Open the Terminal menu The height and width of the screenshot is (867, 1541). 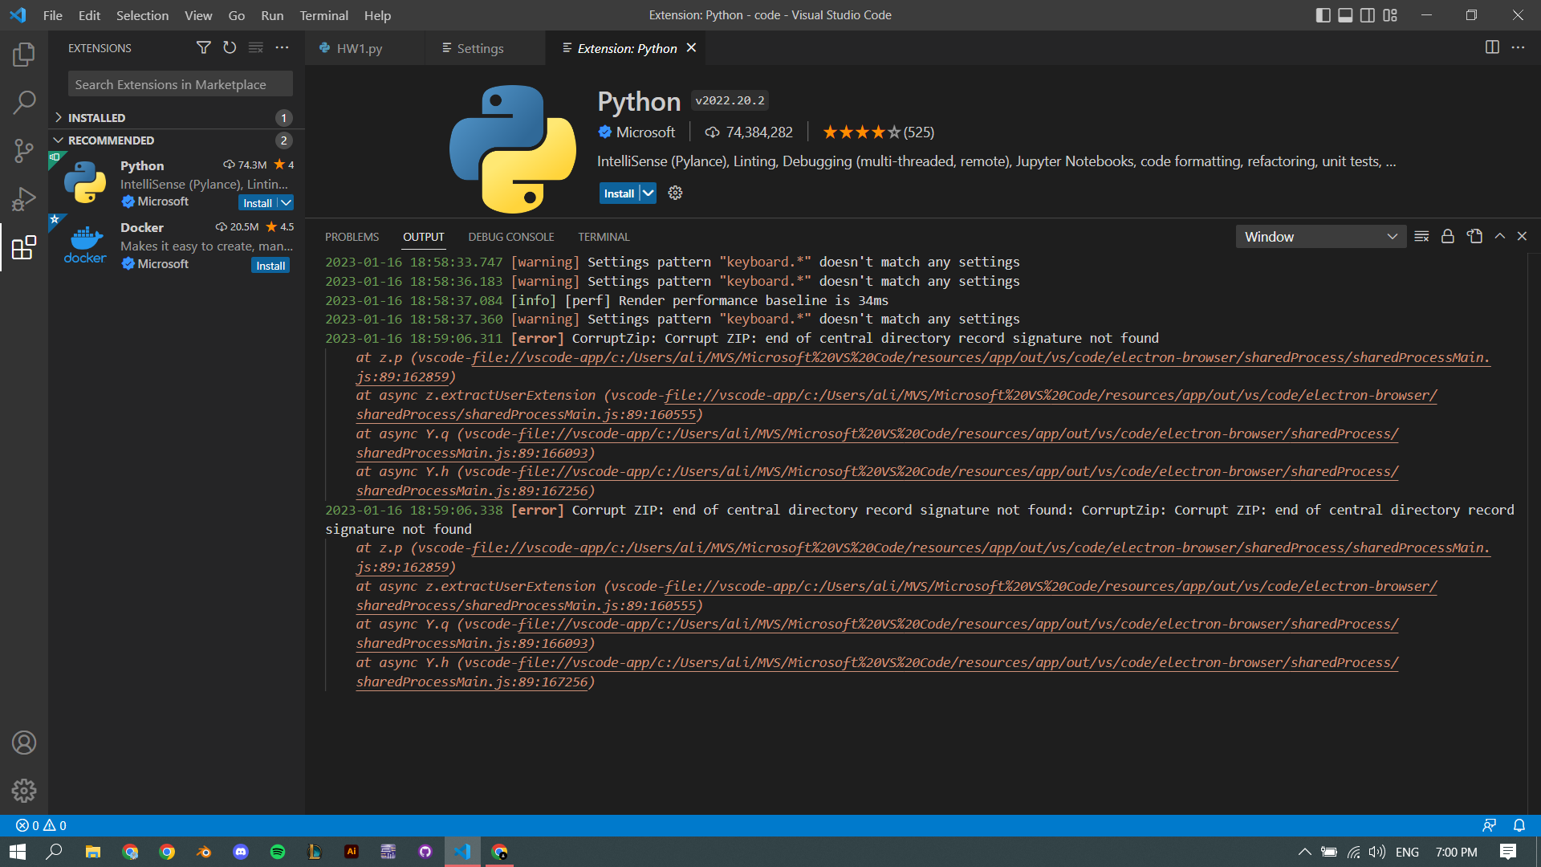pos(323,15)
